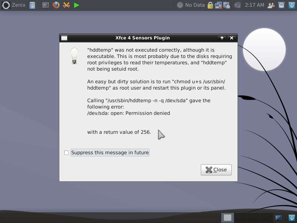The width and height of the screenshot is (297, 223).
Task: Click the Xfce 4 Sensors Plugin title text
Action: pos(143,38)
